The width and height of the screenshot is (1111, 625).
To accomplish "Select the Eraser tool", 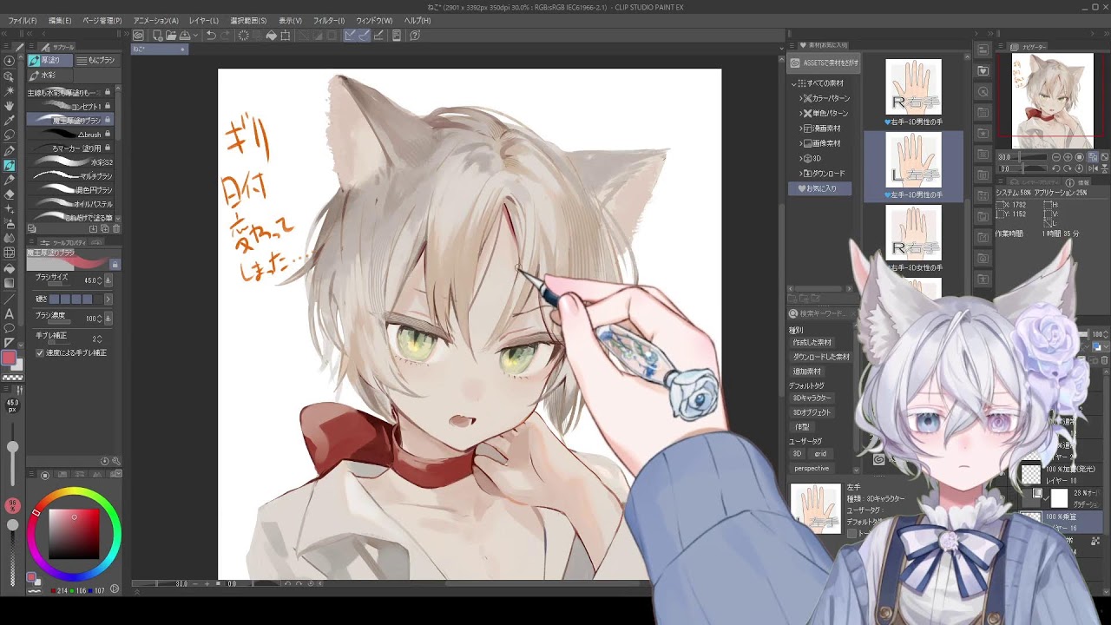I will coord(10,194).
